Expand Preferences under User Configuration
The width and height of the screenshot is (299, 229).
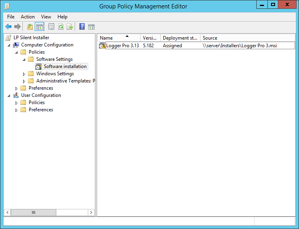pyautogui.click(x=16, y=110)
